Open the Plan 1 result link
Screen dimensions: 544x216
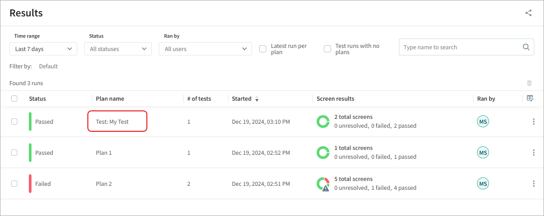click(x=104, y=153)
